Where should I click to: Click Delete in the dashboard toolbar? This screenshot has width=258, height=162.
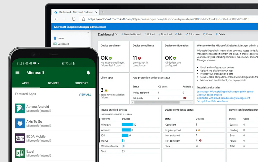coord(220,34)
